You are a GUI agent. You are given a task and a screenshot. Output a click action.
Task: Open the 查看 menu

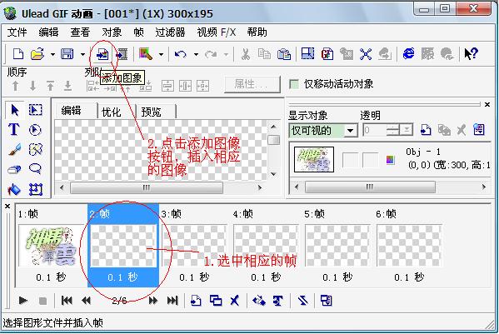[x=80, y=32]
